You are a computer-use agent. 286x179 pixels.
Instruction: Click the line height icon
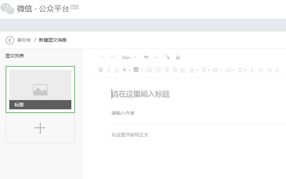tap(215, 70)
